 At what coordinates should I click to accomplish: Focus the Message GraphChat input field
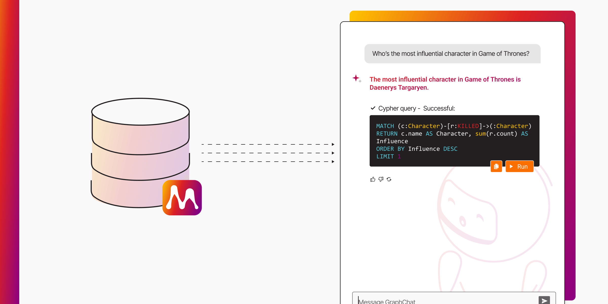coord(454,298)
